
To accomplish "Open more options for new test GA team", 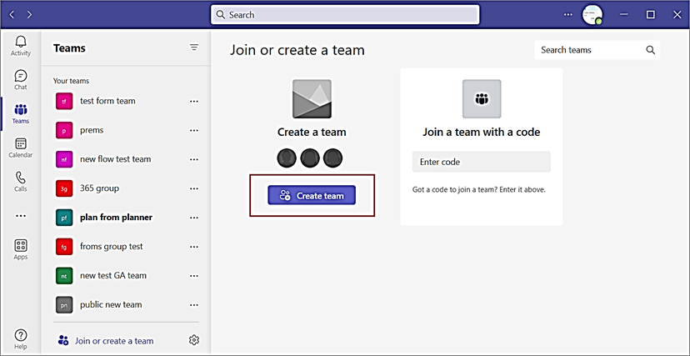I will (x=194, y=275).
